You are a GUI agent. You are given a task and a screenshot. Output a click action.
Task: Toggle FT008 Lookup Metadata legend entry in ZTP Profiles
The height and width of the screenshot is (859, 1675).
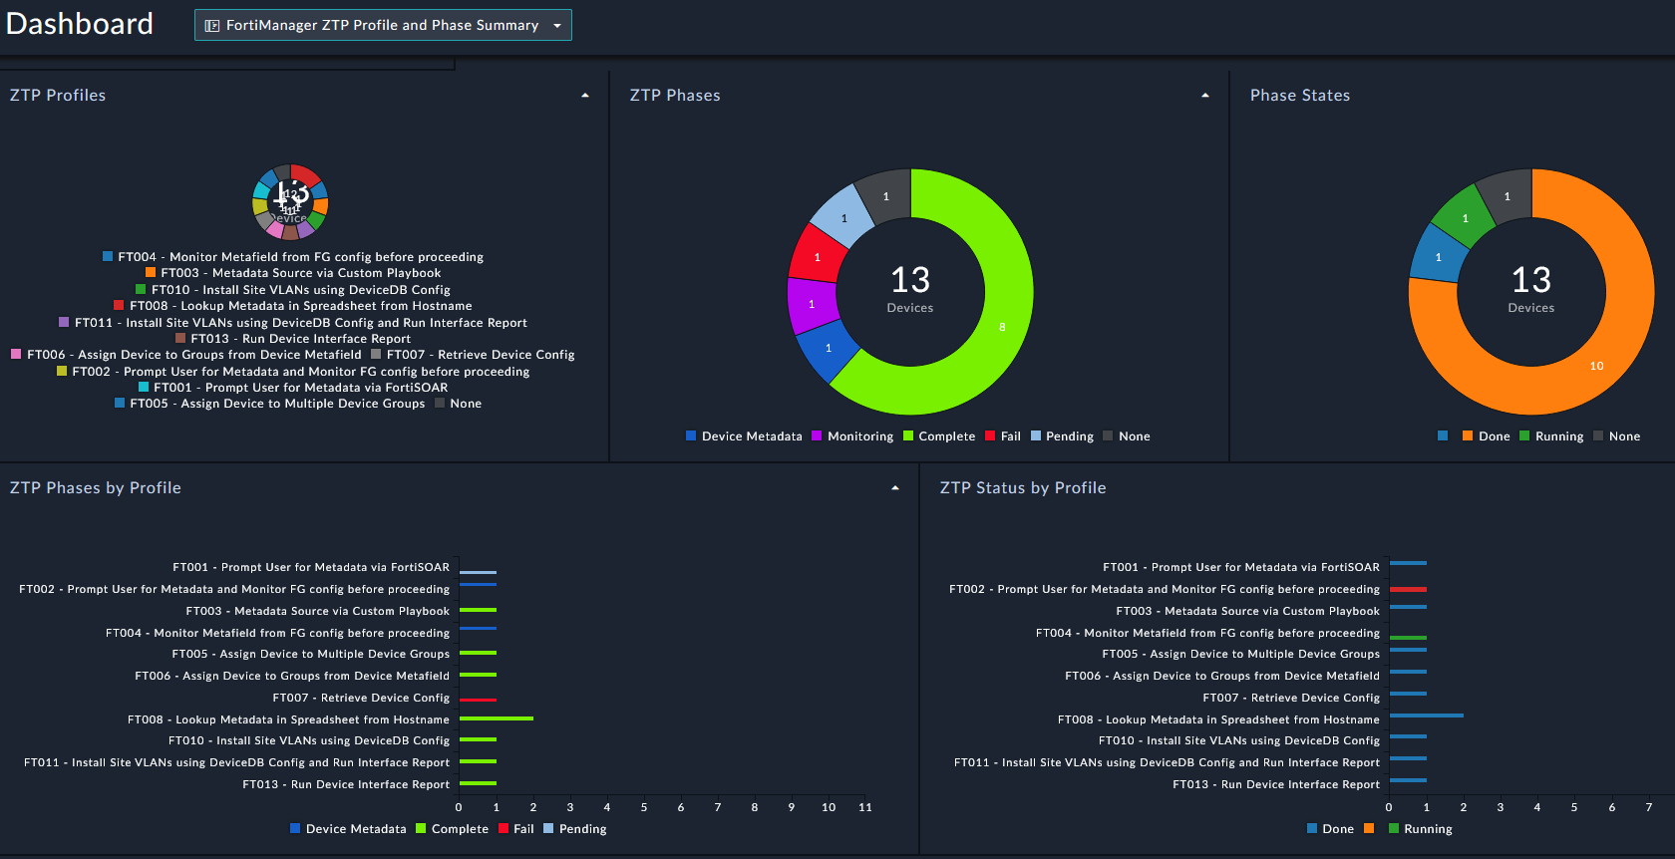coord(293,306)
